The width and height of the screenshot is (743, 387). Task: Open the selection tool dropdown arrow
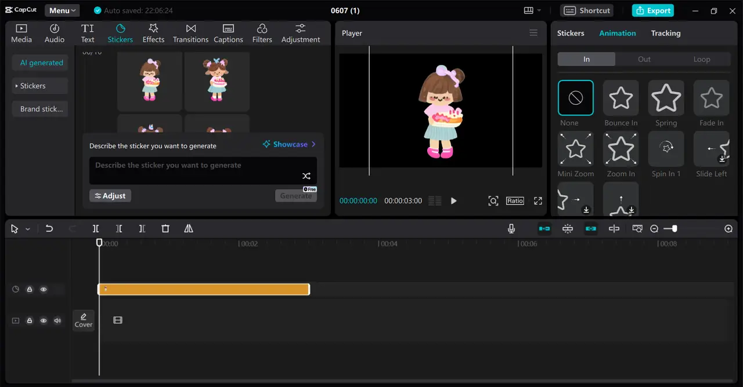tap(27, 228)
